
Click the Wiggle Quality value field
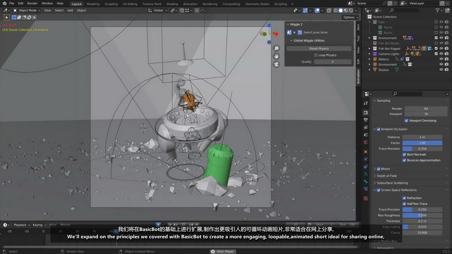[x=332, y=62]
